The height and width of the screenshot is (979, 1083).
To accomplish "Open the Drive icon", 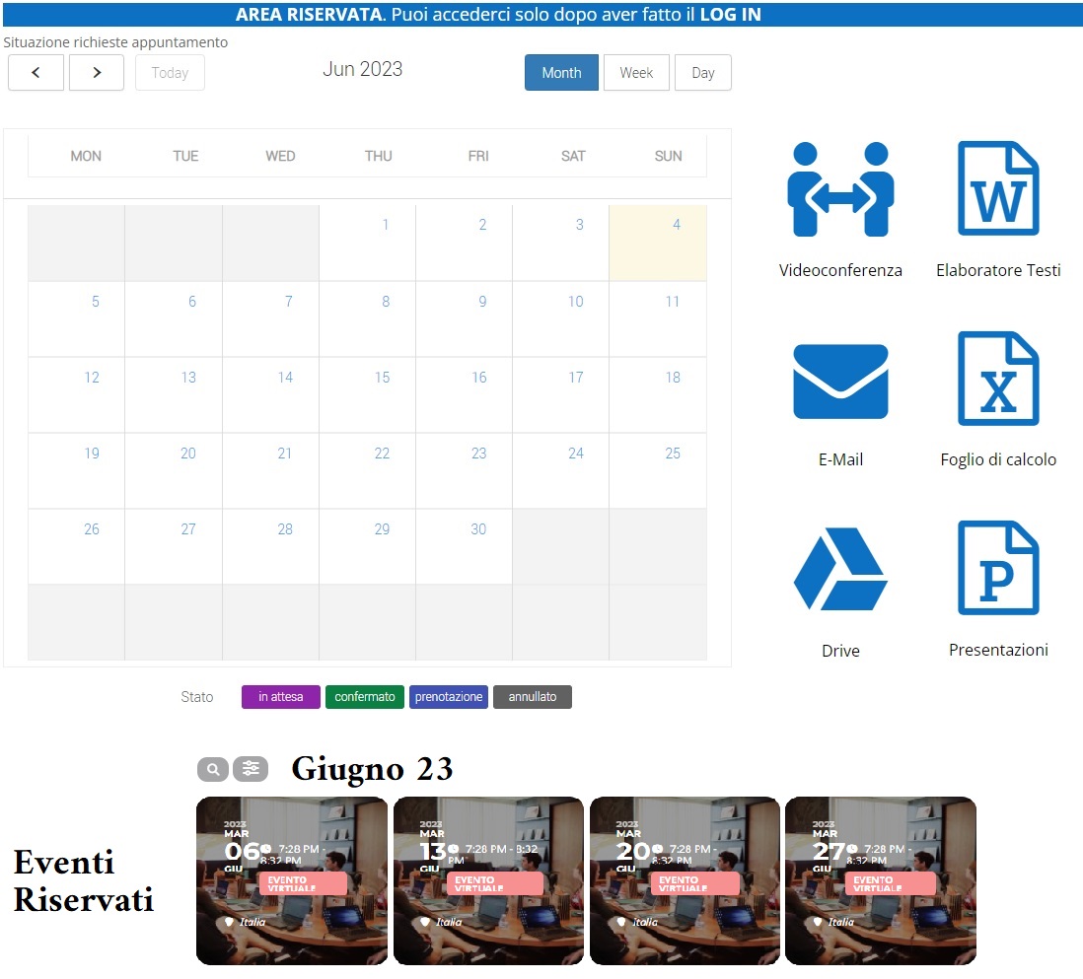I will pos(840,571).
